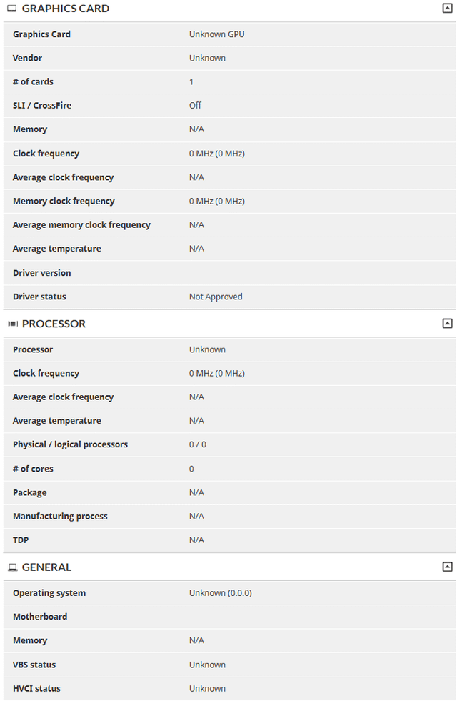Viewport: 457px width, 701px height.
Task: Click the Physical / logical processors row
Action: click(229, 444)
